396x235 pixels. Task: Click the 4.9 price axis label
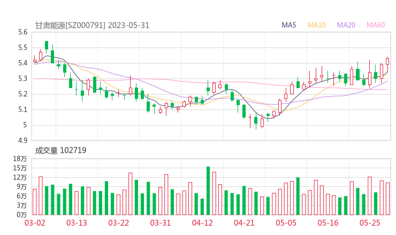22,140
